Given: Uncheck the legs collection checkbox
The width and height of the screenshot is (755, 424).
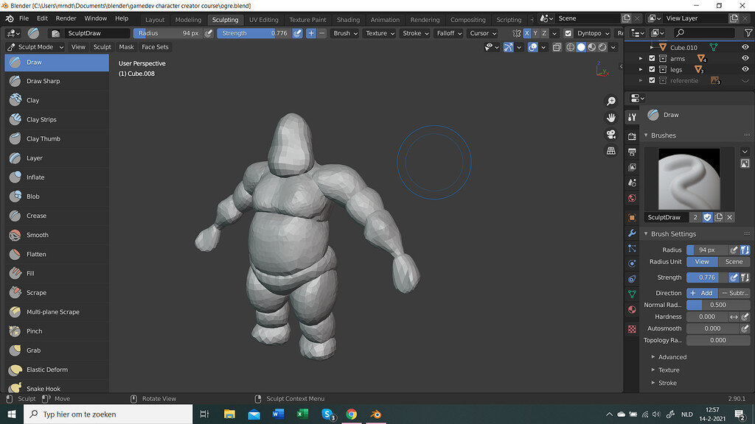Looking at the screenshot, I should point(651,70).
